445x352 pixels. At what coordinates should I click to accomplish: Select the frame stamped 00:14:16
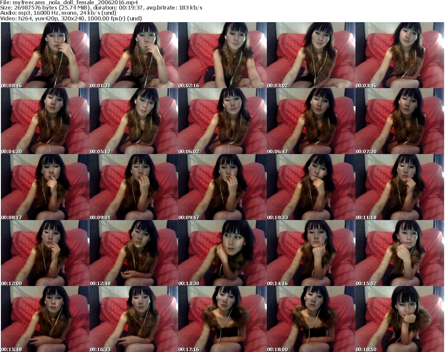click(x=311, y=253)
